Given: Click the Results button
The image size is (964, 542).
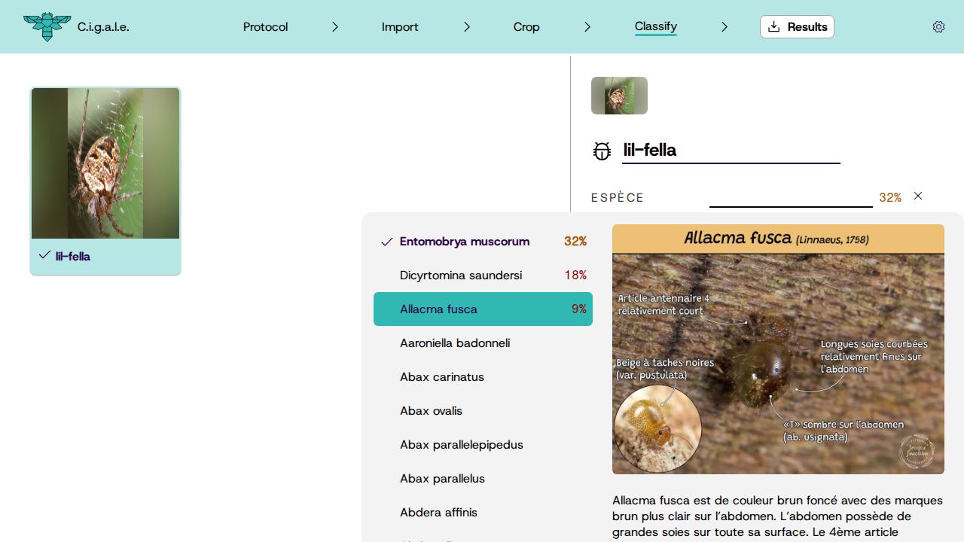Looking at the screenshot, I should [797, 27].
